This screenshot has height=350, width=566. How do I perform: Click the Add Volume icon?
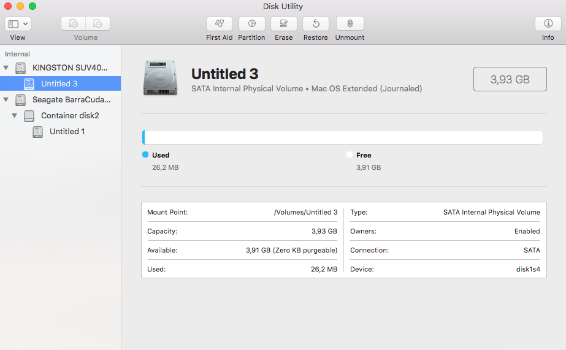(x=73, y=23)
